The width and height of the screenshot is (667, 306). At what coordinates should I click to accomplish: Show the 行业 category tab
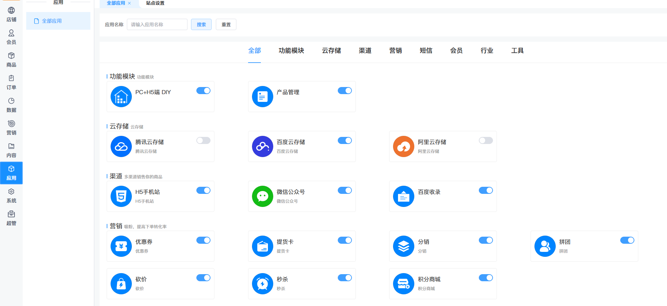point(487,51)
